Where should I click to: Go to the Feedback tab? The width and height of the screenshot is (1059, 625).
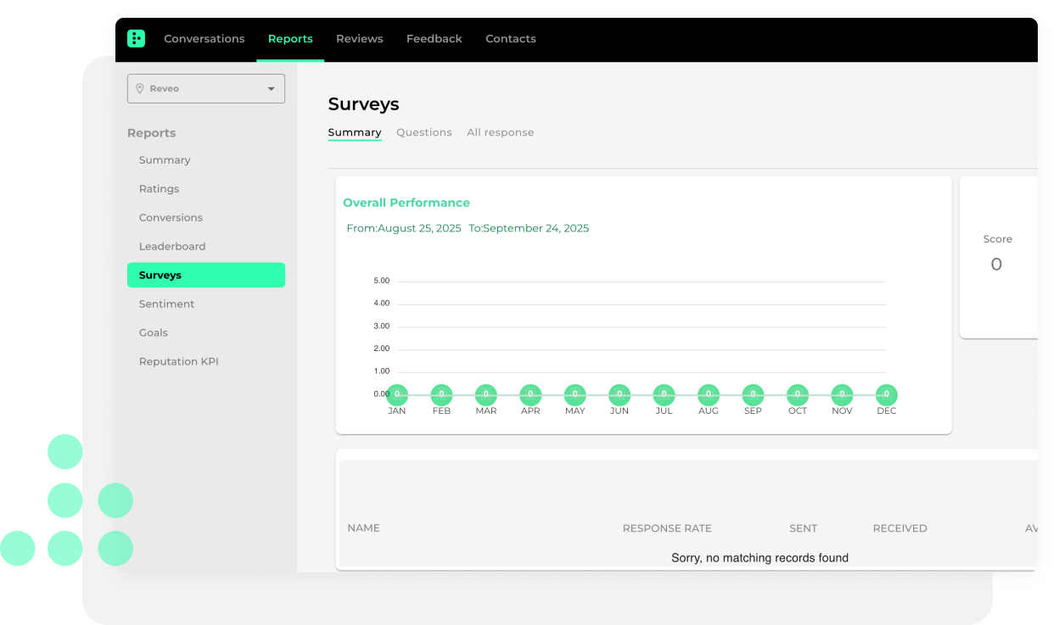[x=434, y=39]
